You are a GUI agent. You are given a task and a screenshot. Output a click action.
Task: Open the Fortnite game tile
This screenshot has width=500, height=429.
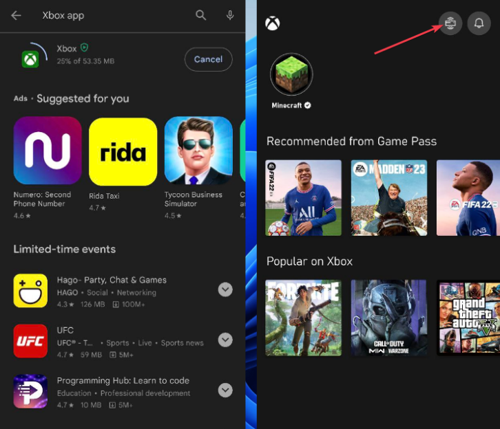coord(303,318)
